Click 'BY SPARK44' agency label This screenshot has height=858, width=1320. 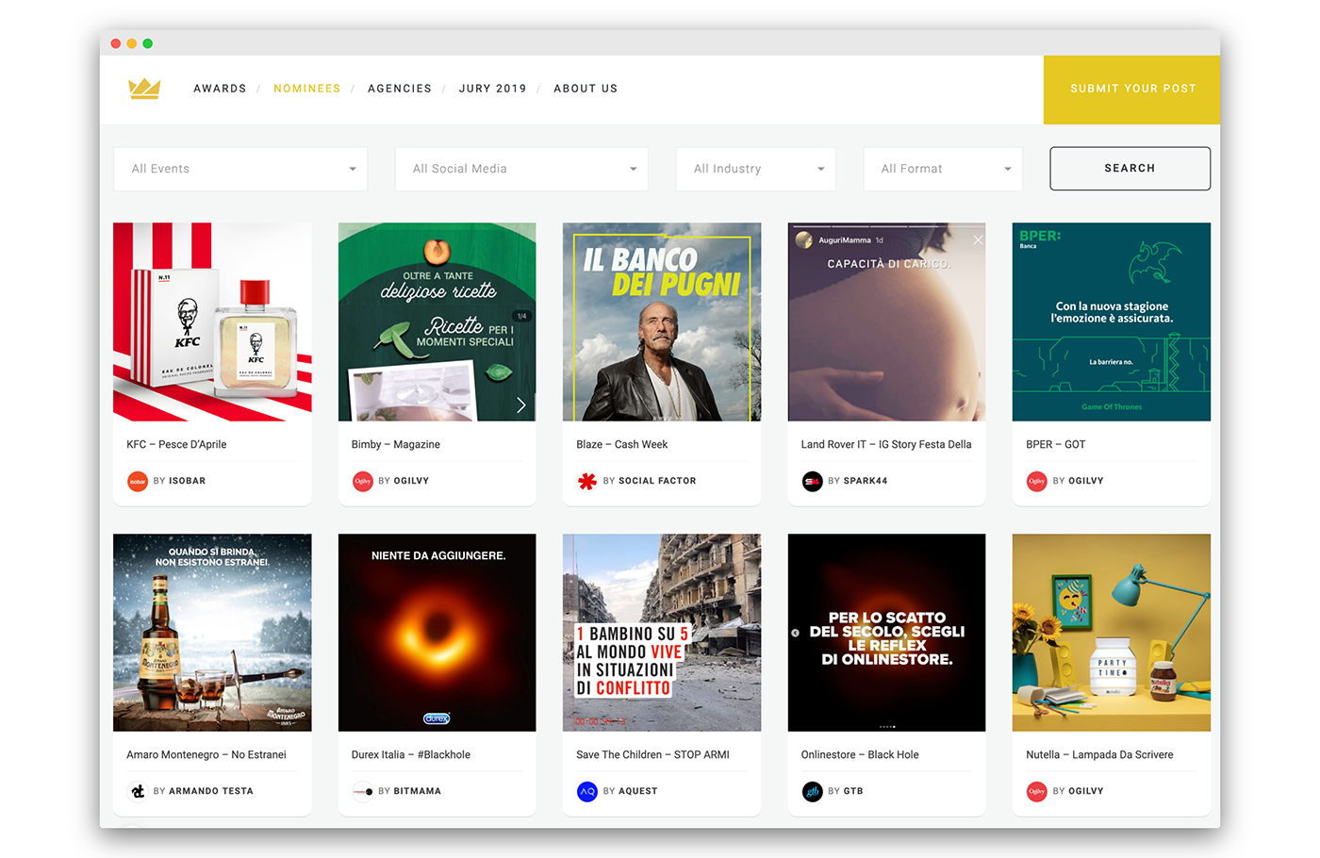pos(858,481)
